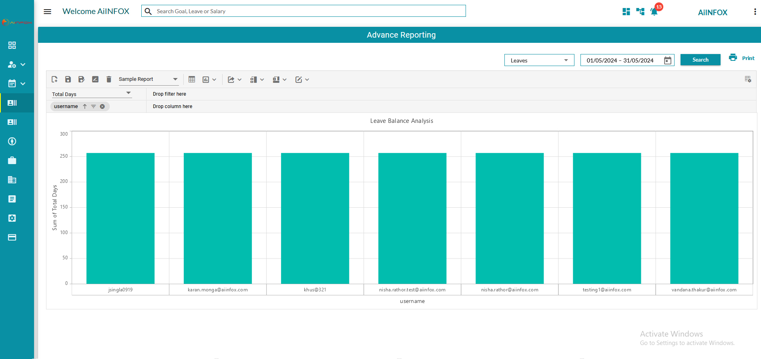Viewport: 761px width, 359px height.
Task: Open the three-dot more options menu
Action: click(755, 12)
